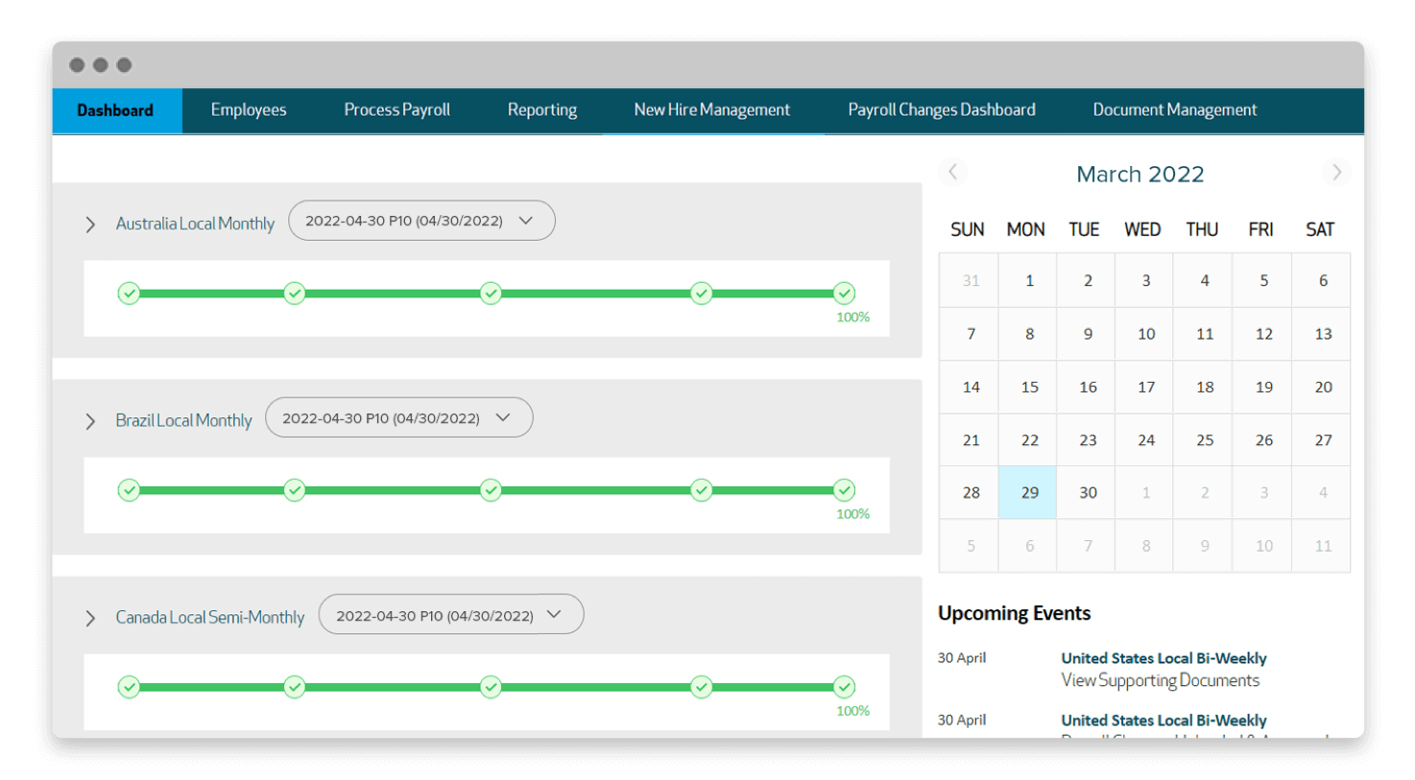
Task: Expand the Canada Local Semi-Monthly row
Action: [90, 618]
